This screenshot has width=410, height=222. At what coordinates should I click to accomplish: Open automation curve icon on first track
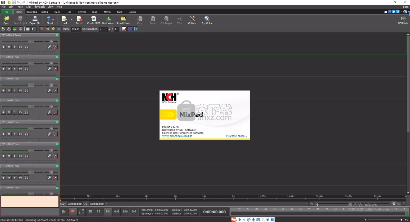[55, 47]
